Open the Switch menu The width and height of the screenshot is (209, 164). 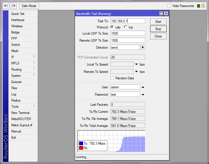pos(23,45)
